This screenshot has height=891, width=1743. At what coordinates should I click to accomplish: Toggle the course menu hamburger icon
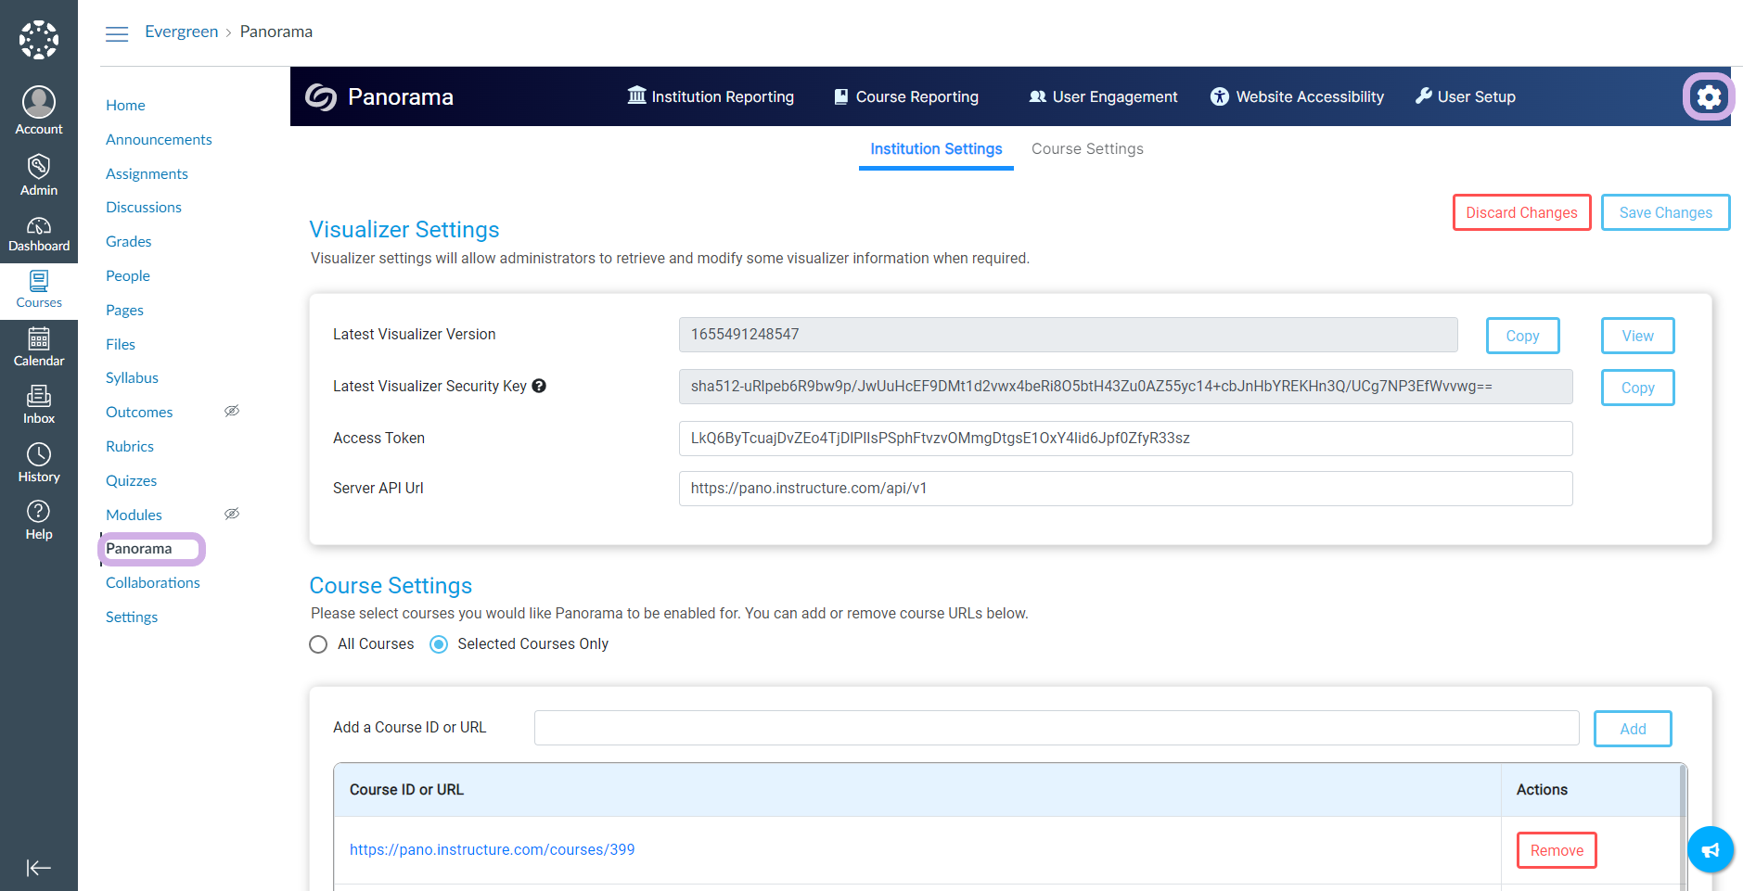117,34
